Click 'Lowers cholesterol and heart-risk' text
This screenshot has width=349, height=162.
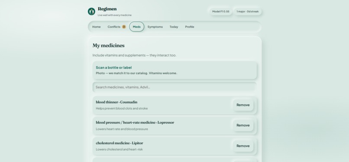[x=120, y=150]
